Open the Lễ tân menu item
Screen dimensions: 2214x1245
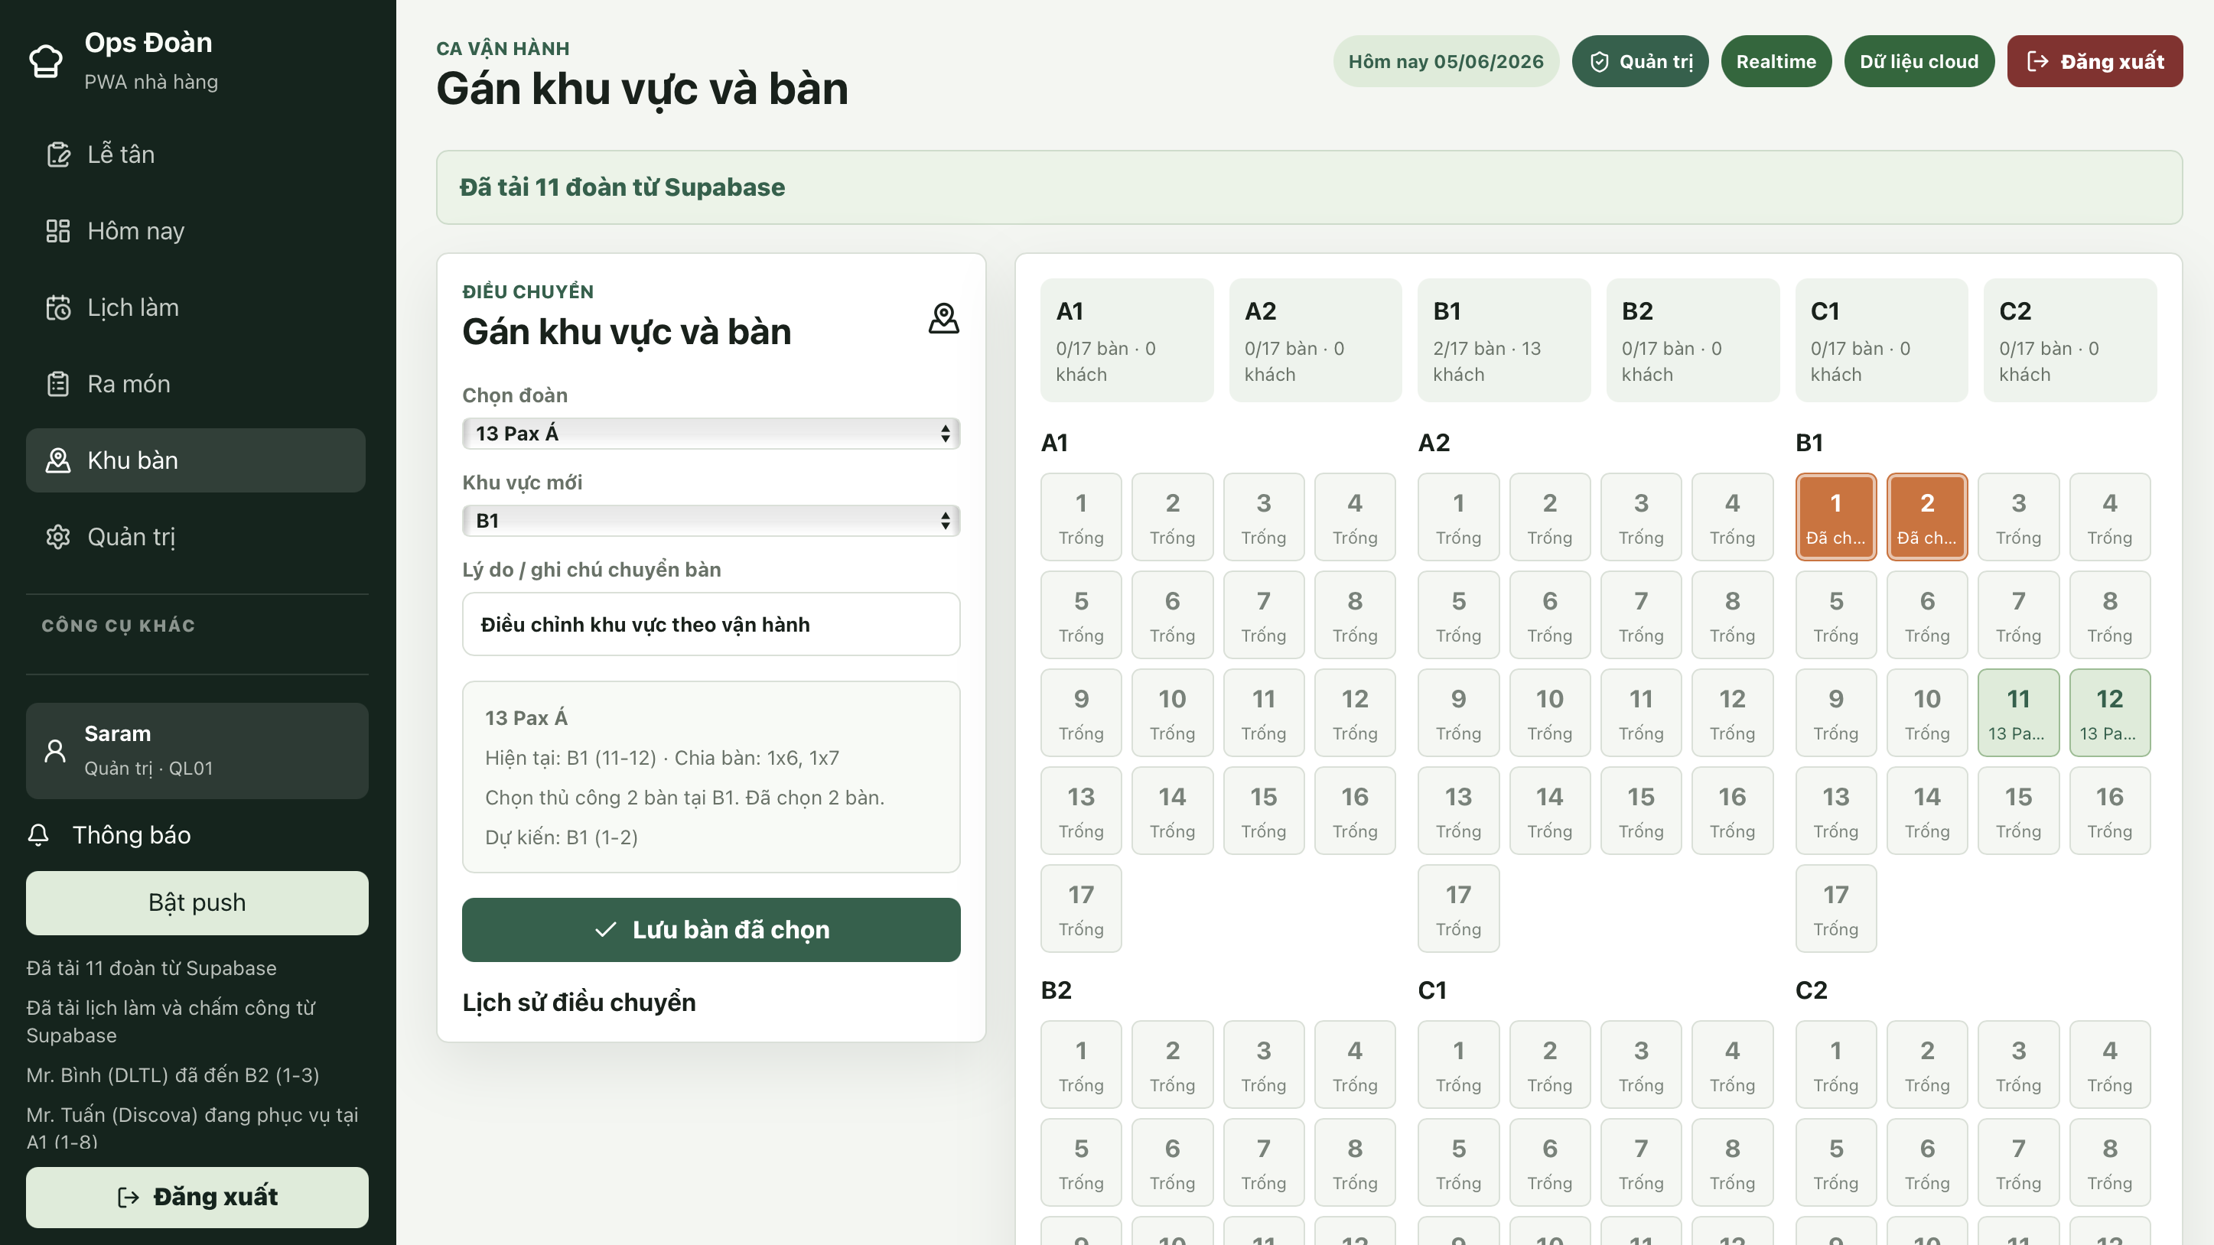point(195,154)
